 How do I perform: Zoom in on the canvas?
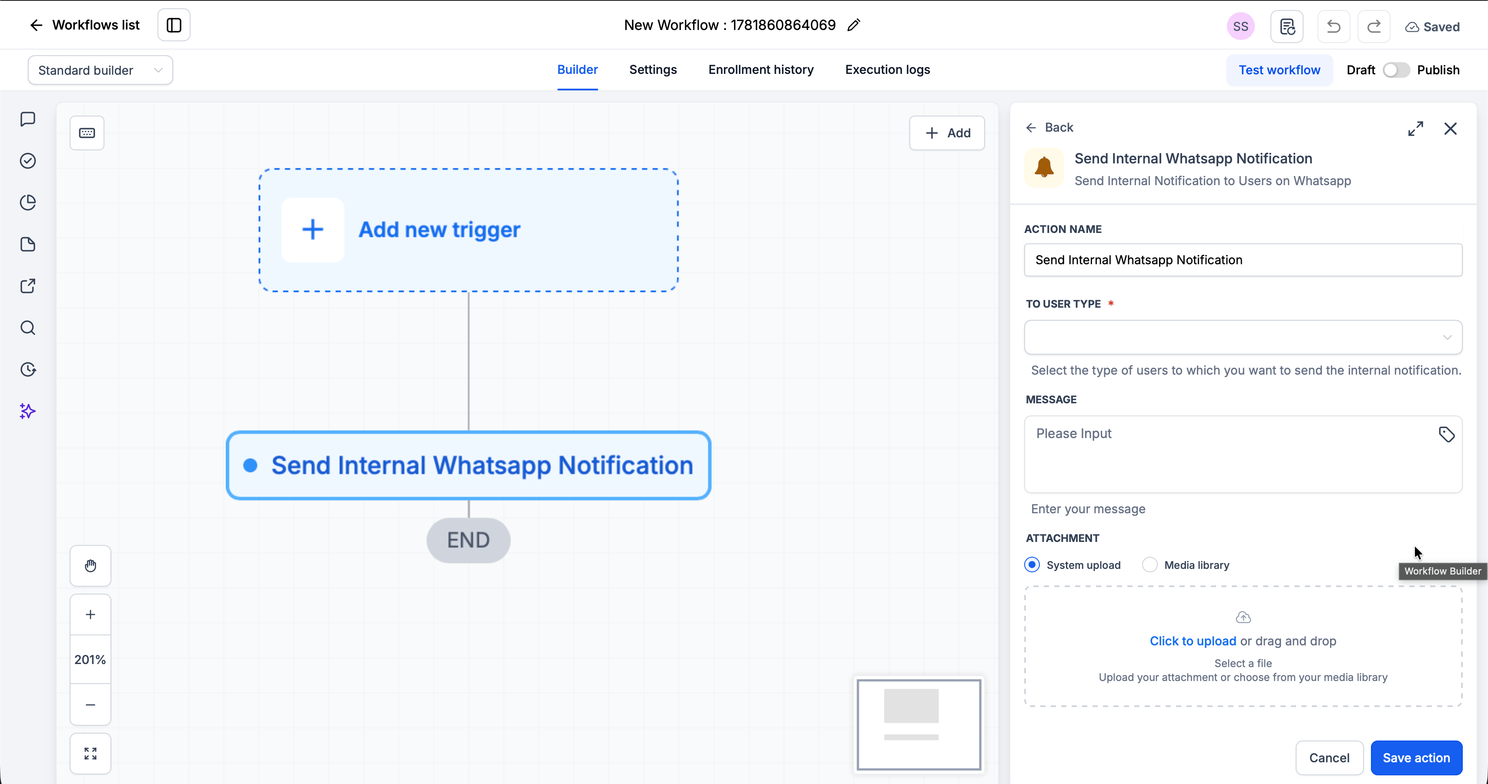click(90, 615)
